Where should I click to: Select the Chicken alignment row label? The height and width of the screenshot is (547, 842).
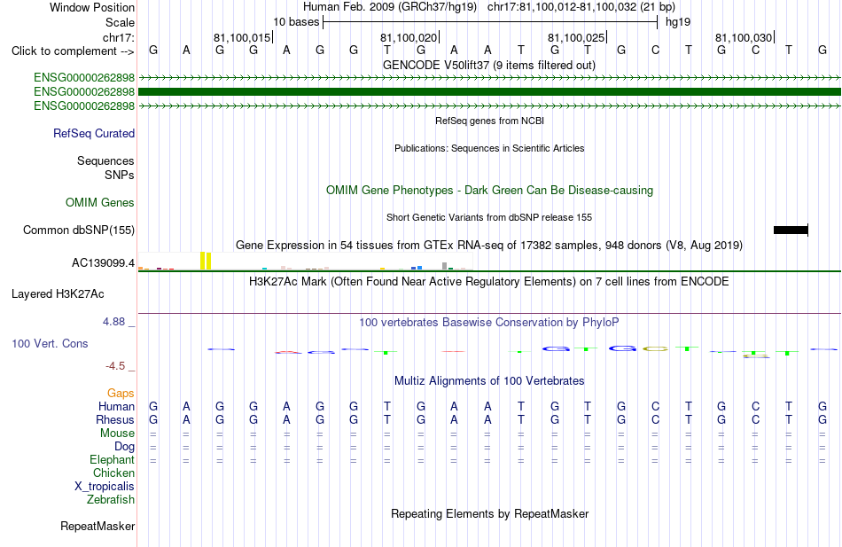pyautogui.click(x=113, y=473)
